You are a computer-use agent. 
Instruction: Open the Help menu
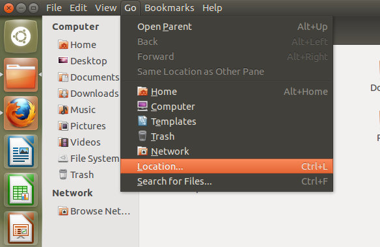212,8
